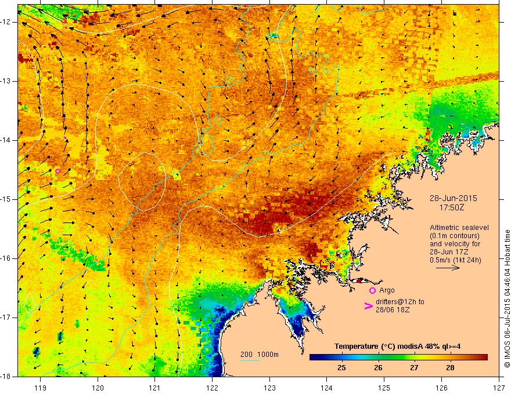Click the 0.5m/s velocity scale arrow
The height and width of the screenshot is (394, 511).
point(448,268)
